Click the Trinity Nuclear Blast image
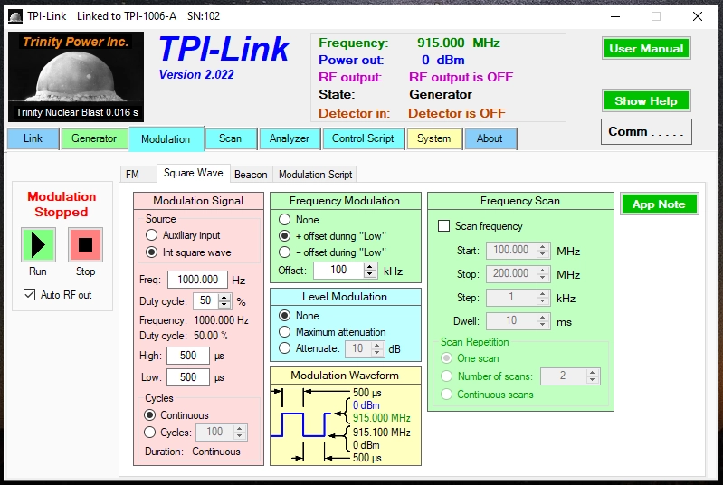The image size is (723, 485). pyautogui.click(x=76, y=77)
